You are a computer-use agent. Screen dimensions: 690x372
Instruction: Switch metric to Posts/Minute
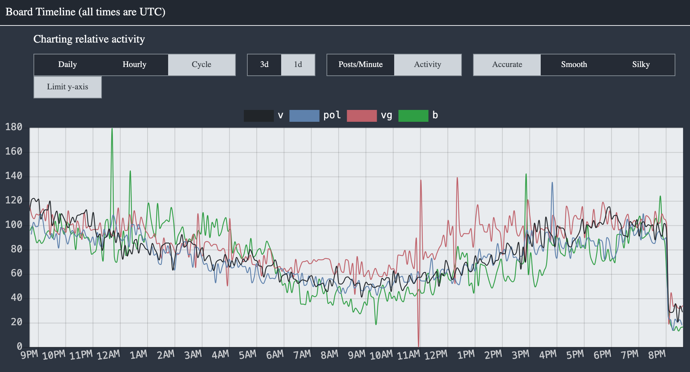coord(360,65)
